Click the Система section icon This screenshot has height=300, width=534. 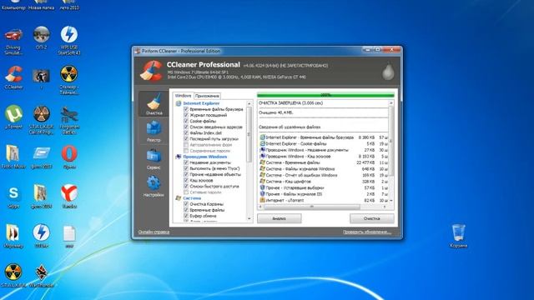(x=179, y=198)
